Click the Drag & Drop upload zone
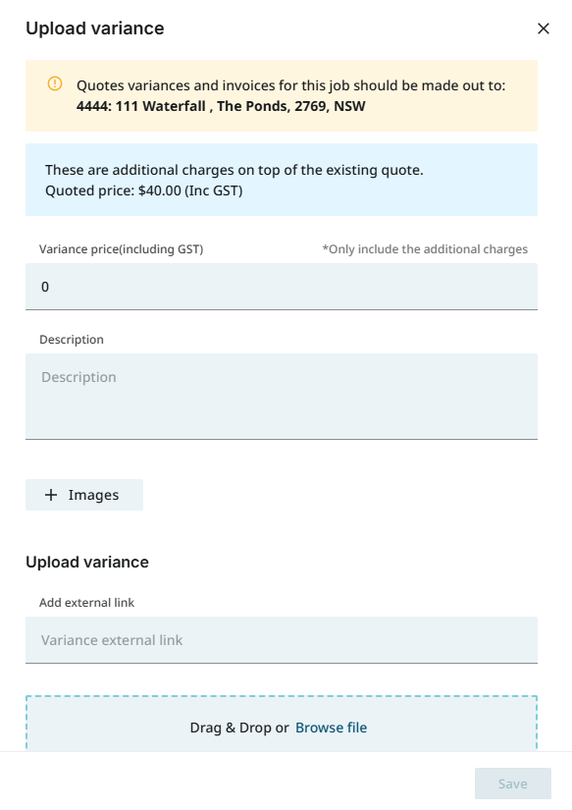 tap(282, 725)
